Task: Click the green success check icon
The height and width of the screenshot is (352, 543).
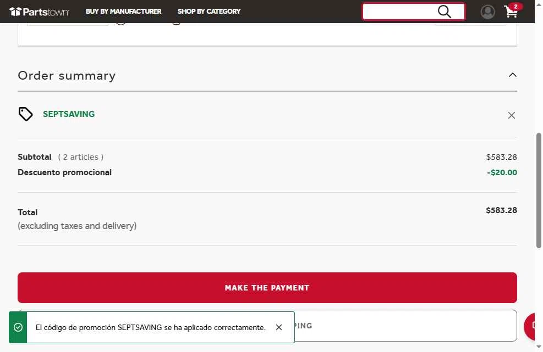Action: click(18, 327)
